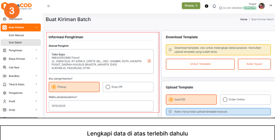This screenshot has height=140, width=275.
Task: Click the Unduh Template button
Action: point(200,64)
